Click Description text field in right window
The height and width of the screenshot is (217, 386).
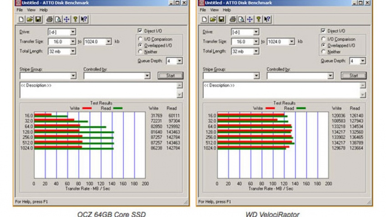coord(282,90)
